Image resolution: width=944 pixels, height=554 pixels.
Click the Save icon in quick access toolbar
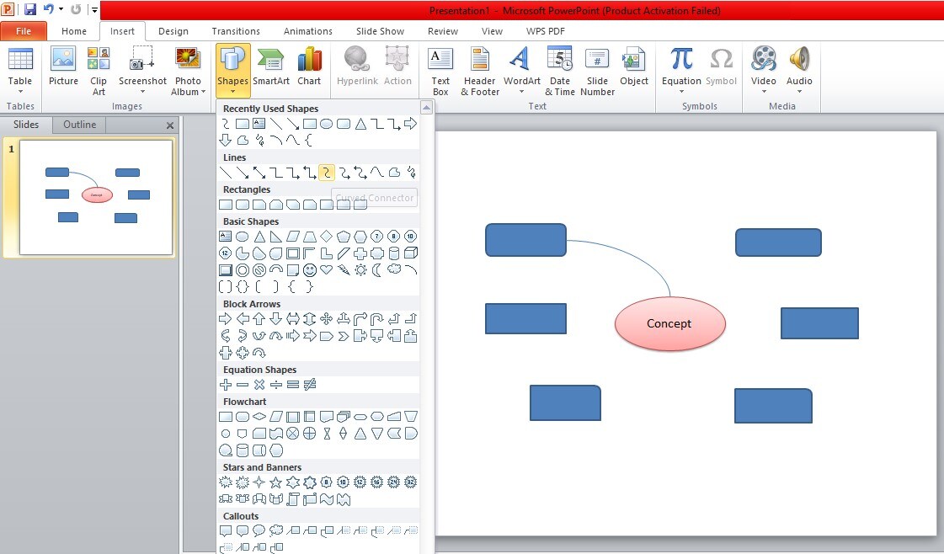[29, 9]
